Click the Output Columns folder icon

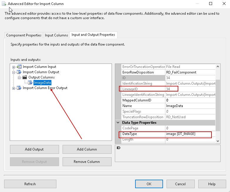click(25, 77)
